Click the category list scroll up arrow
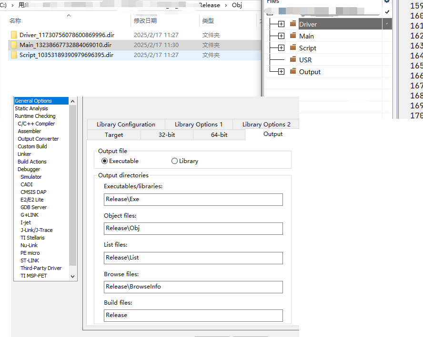The height and width of the screenshot is (337, 423). (x=72, y=101)
